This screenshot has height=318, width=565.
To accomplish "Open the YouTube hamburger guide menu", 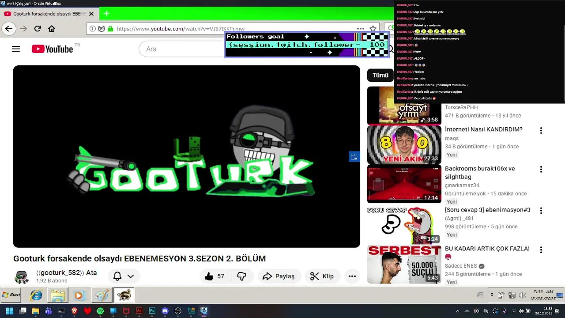I will [16, 49].
